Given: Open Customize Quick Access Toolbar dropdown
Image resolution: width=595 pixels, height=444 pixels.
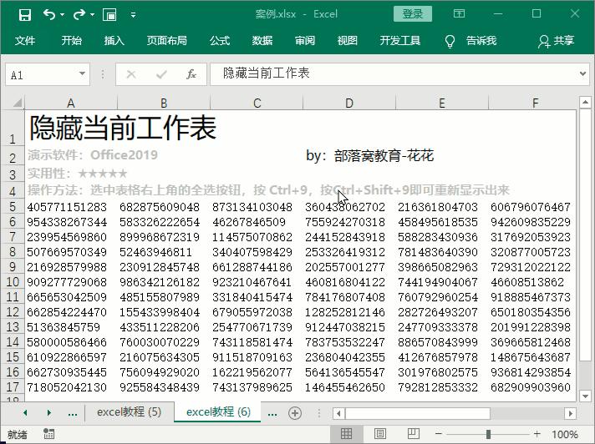Looking at the screenshot, I should click(134, 15).
